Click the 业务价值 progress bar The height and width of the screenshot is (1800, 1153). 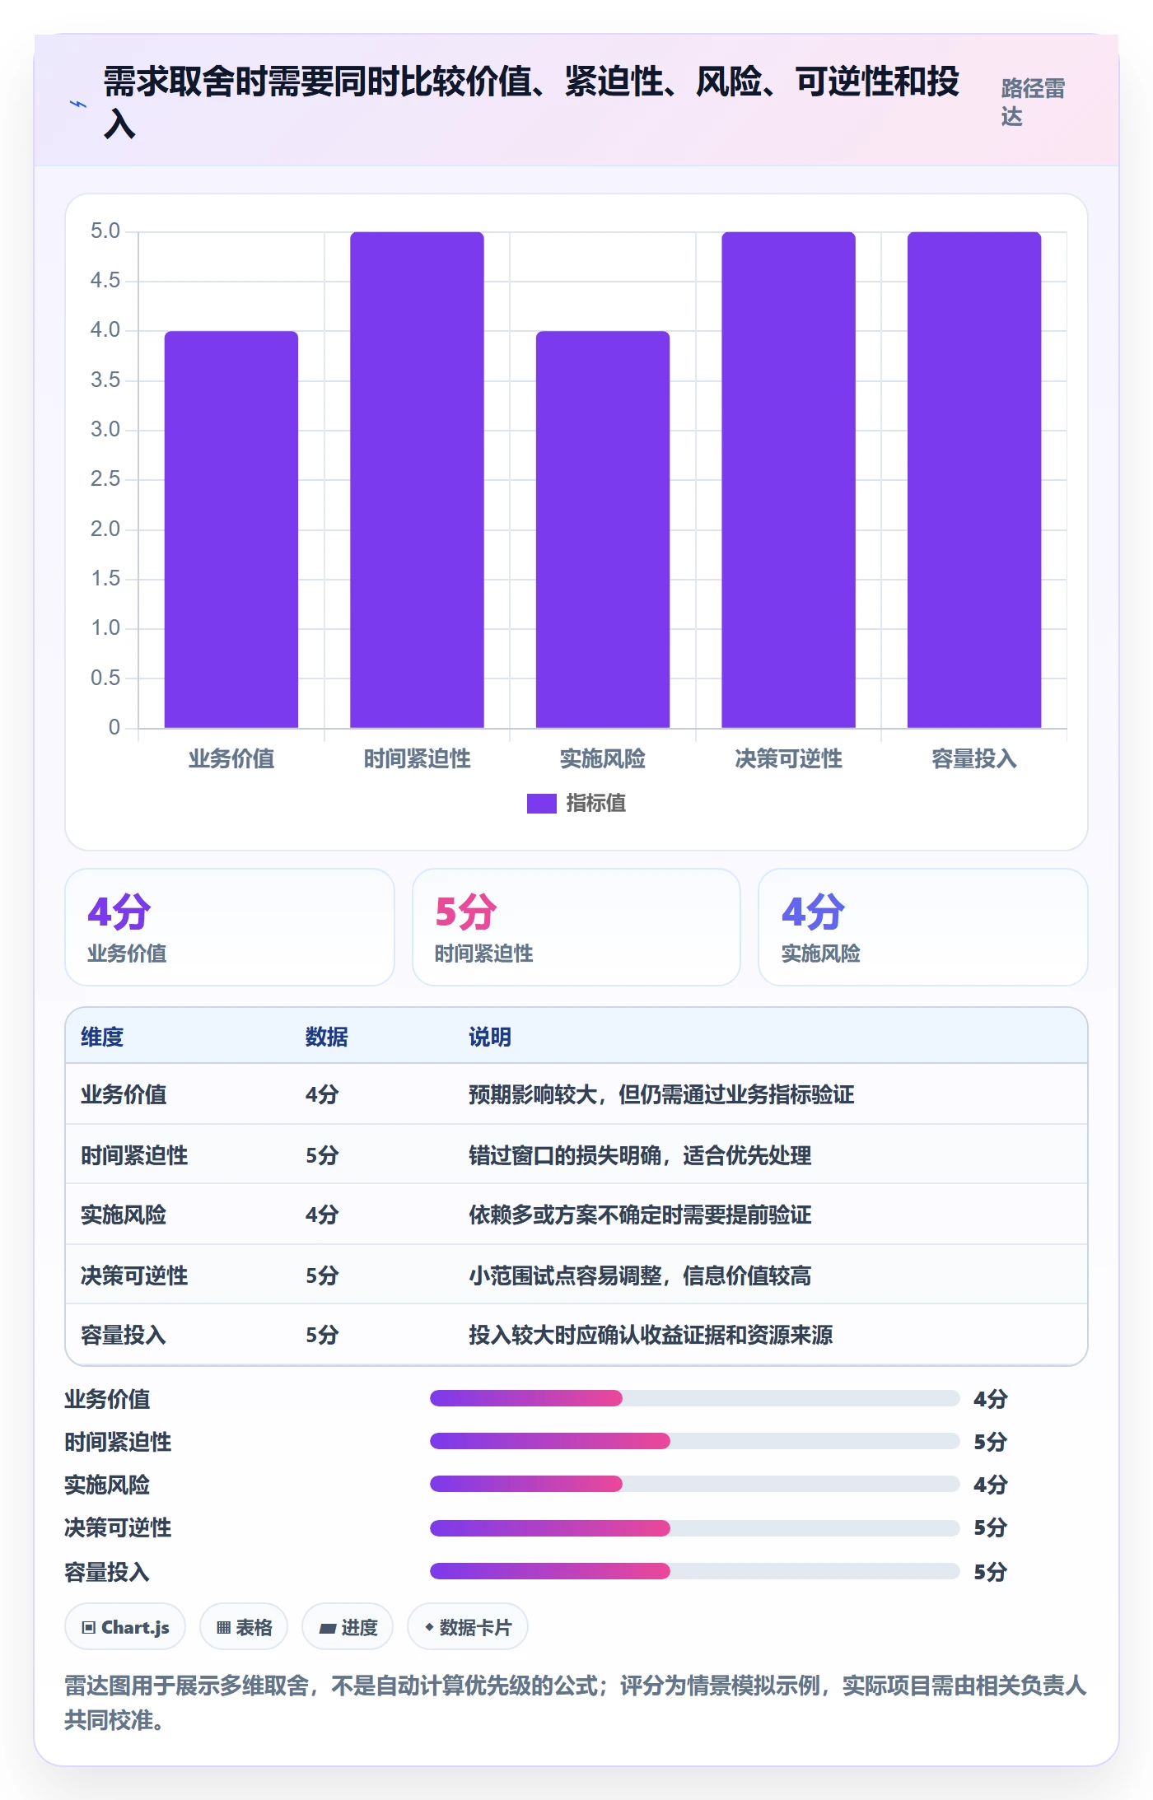694,1398
